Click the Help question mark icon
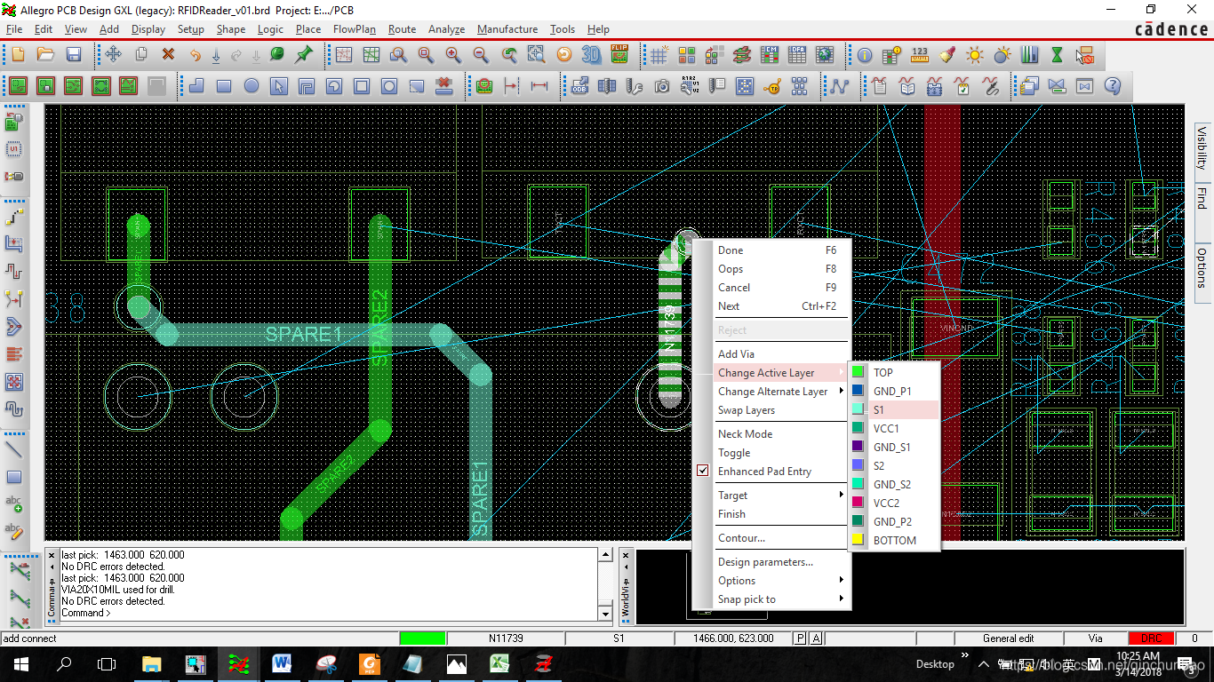 pos(1112,86)
